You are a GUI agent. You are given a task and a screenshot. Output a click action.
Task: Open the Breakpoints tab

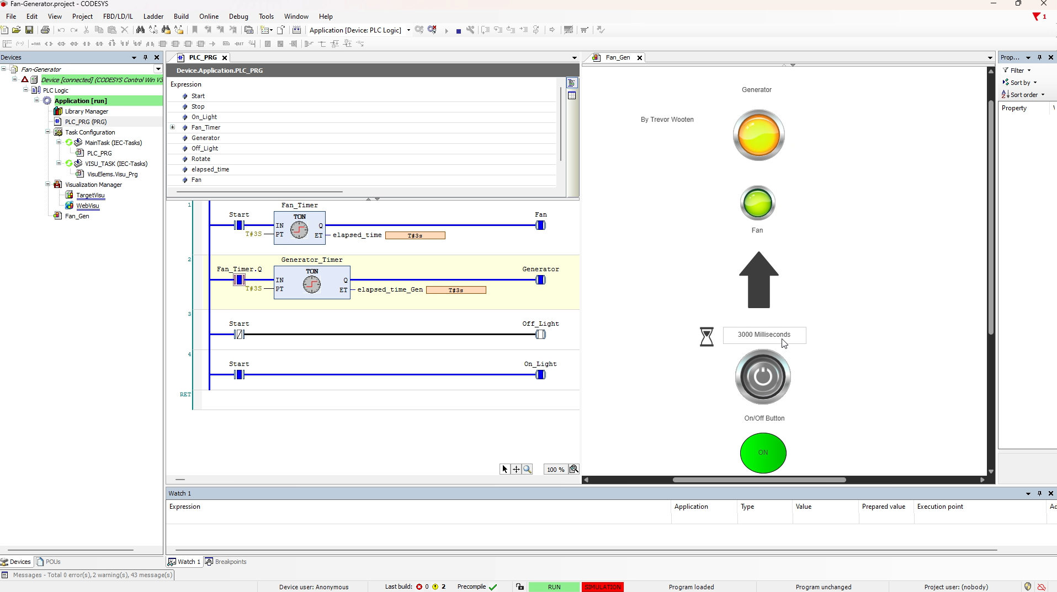pyautogui.click(x=226, y=562)
